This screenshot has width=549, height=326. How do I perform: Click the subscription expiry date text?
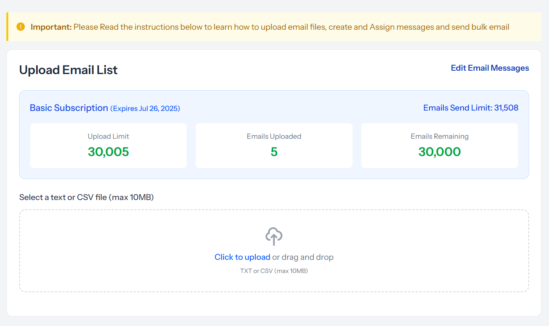click(145, 108)
